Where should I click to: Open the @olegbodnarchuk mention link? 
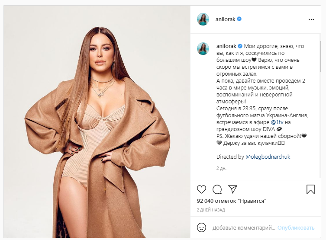point(268,157)
